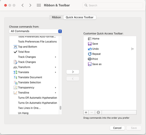
Task: Click the commands list scrollbar thumb
Action: click(60, 108)
